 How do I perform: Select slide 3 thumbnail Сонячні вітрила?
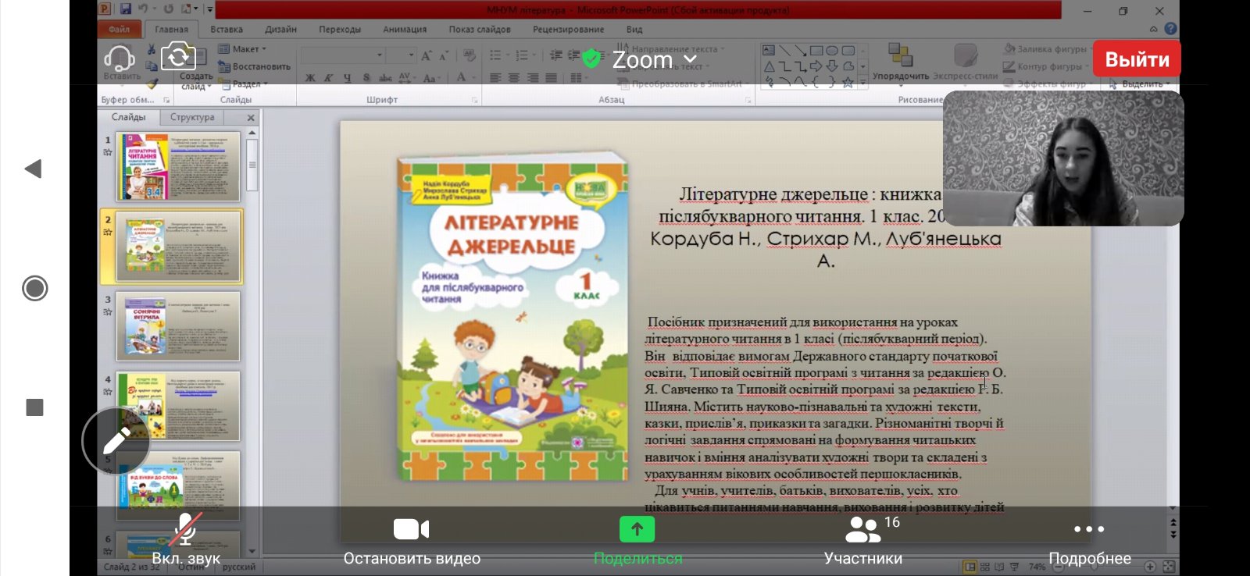click(x=178, y=326)
